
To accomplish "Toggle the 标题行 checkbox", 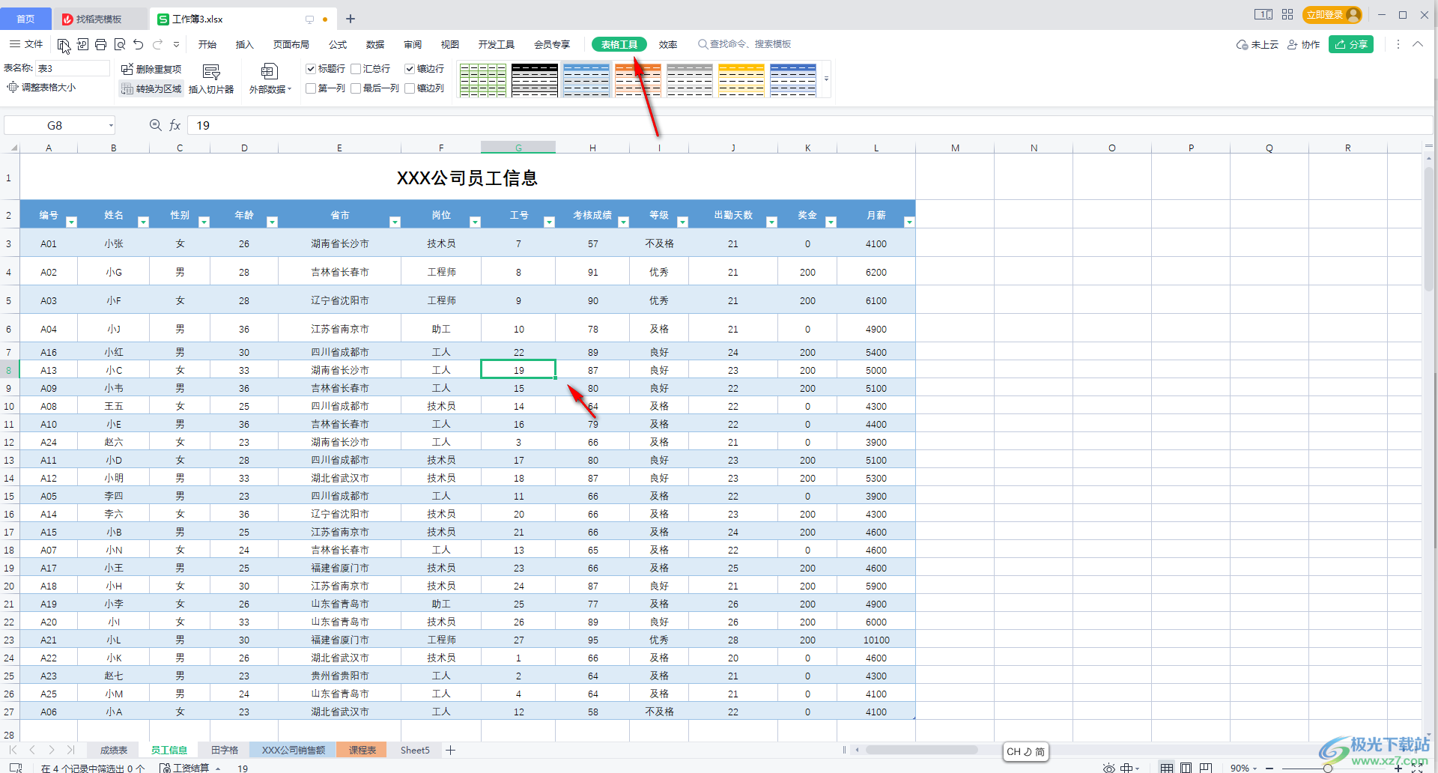I will click(311, 69).
